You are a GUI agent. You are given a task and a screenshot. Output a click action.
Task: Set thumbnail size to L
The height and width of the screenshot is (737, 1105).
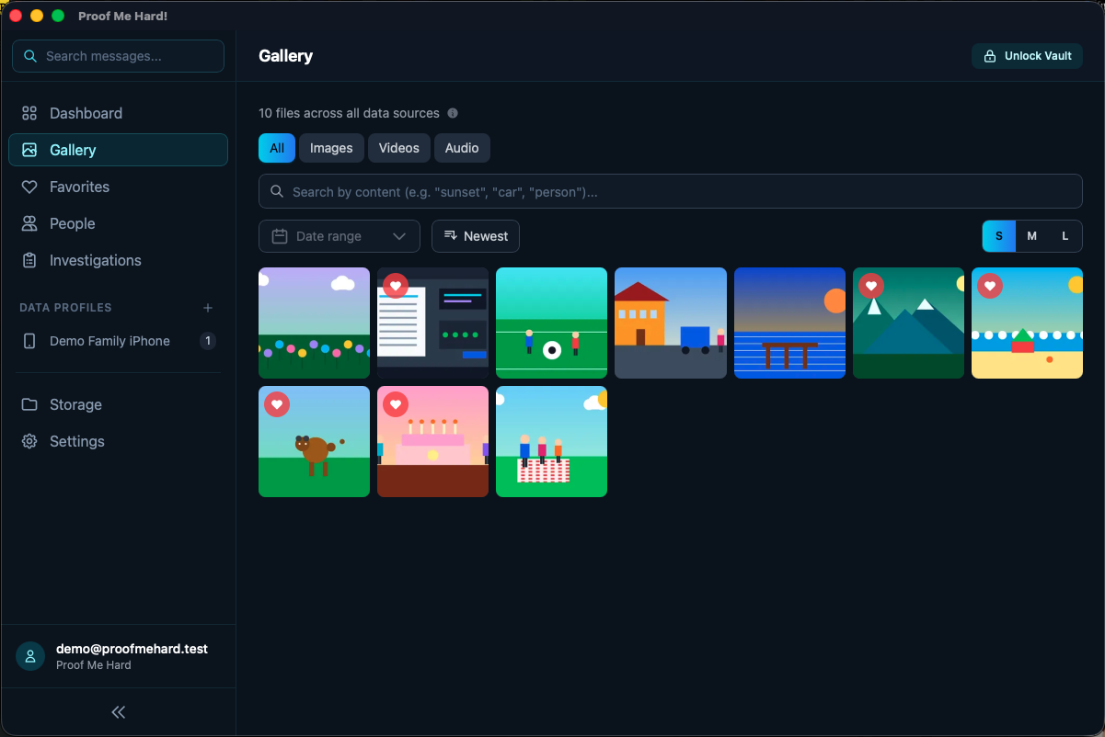click(x=1065, y=236)
